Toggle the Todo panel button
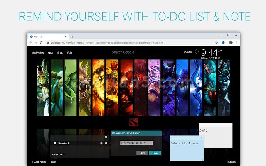 tap(53, 162)
